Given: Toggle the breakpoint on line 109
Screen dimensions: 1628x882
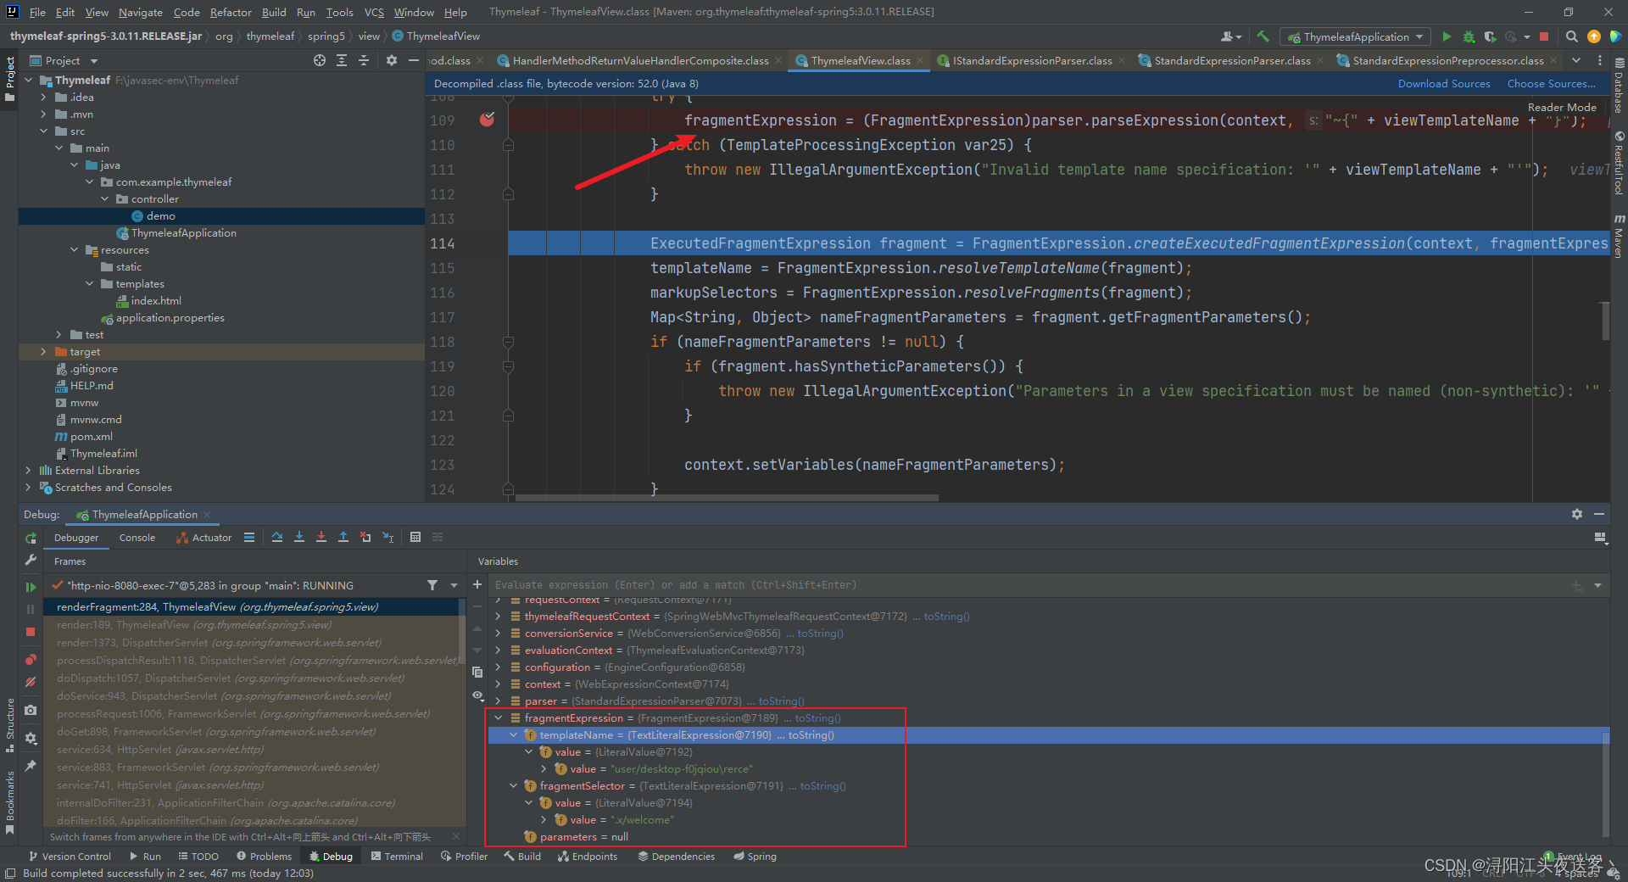Looking at the screenshot, I should [x=487, y=120].
